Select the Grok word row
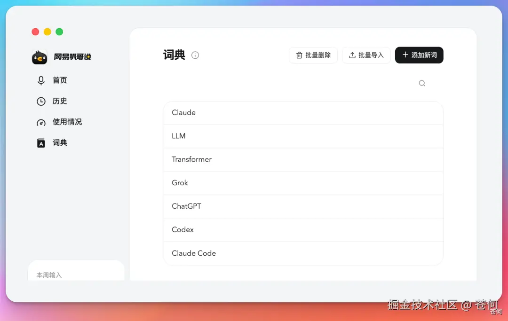The height and width of the screenshot is (321, 508). click(x=303, y=183)
